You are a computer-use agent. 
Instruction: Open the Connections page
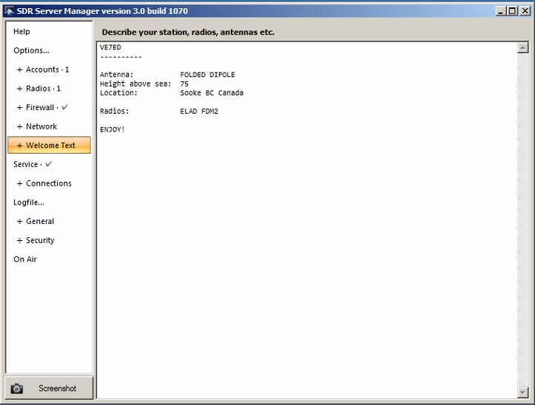click(49, 183)
